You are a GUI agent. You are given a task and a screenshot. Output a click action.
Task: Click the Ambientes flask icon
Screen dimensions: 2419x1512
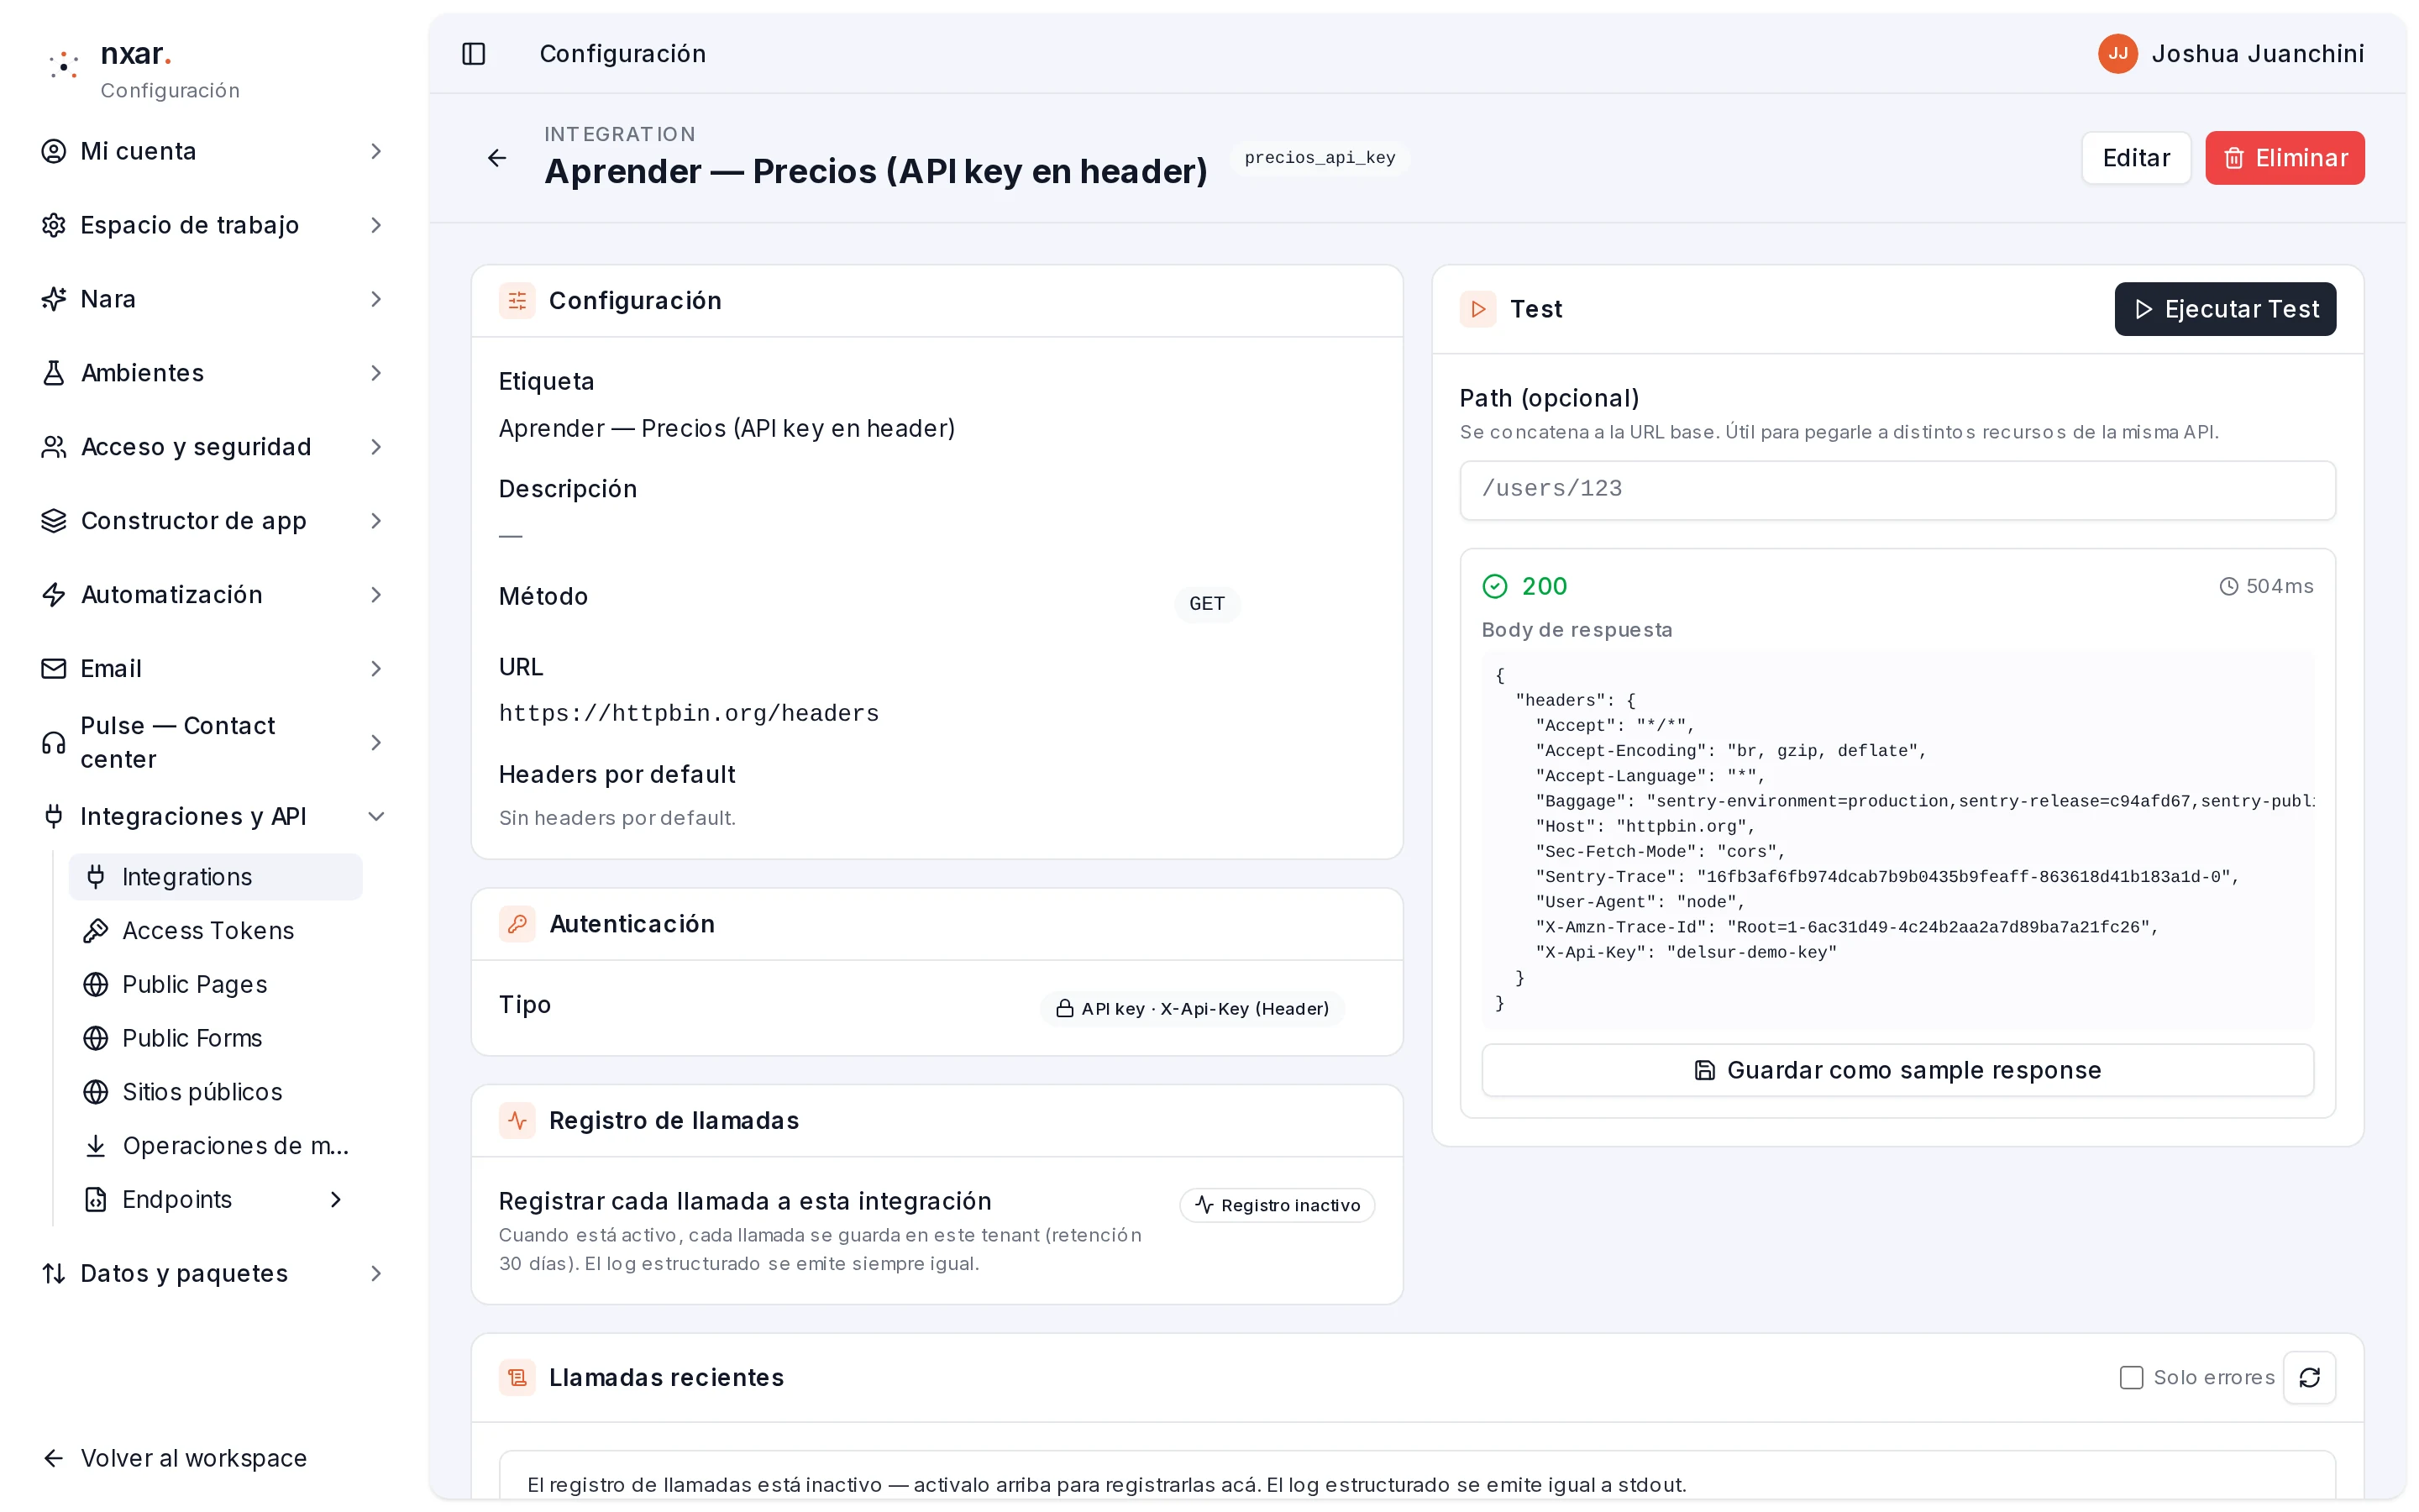(x=54, y=373)
